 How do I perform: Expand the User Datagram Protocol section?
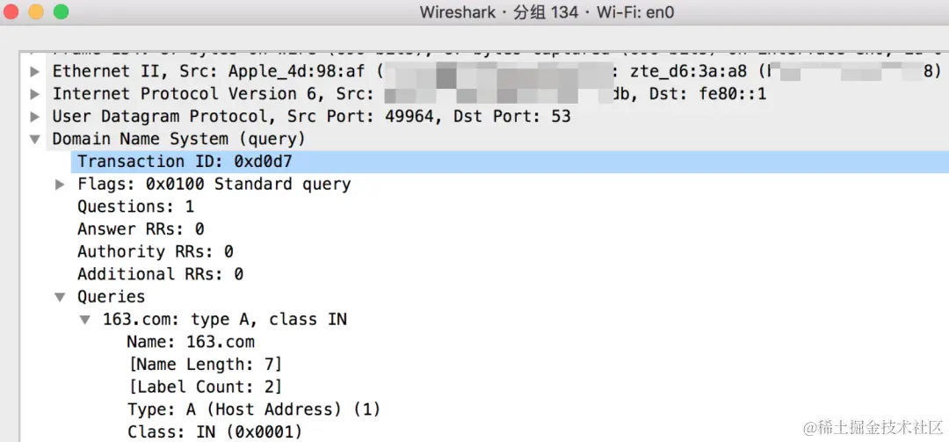click(35, 116)
